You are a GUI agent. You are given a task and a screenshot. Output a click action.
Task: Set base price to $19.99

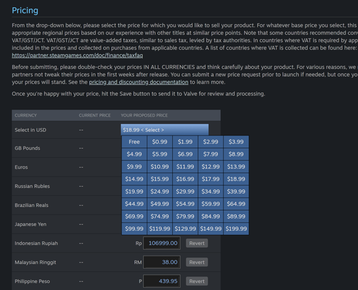click(x=134, y=191)
